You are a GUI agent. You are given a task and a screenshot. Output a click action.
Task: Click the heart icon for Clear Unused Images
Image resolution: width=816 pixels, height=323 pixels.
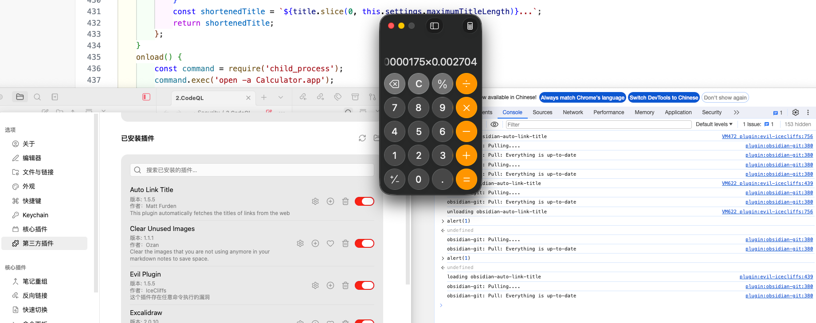coord(330,243)
